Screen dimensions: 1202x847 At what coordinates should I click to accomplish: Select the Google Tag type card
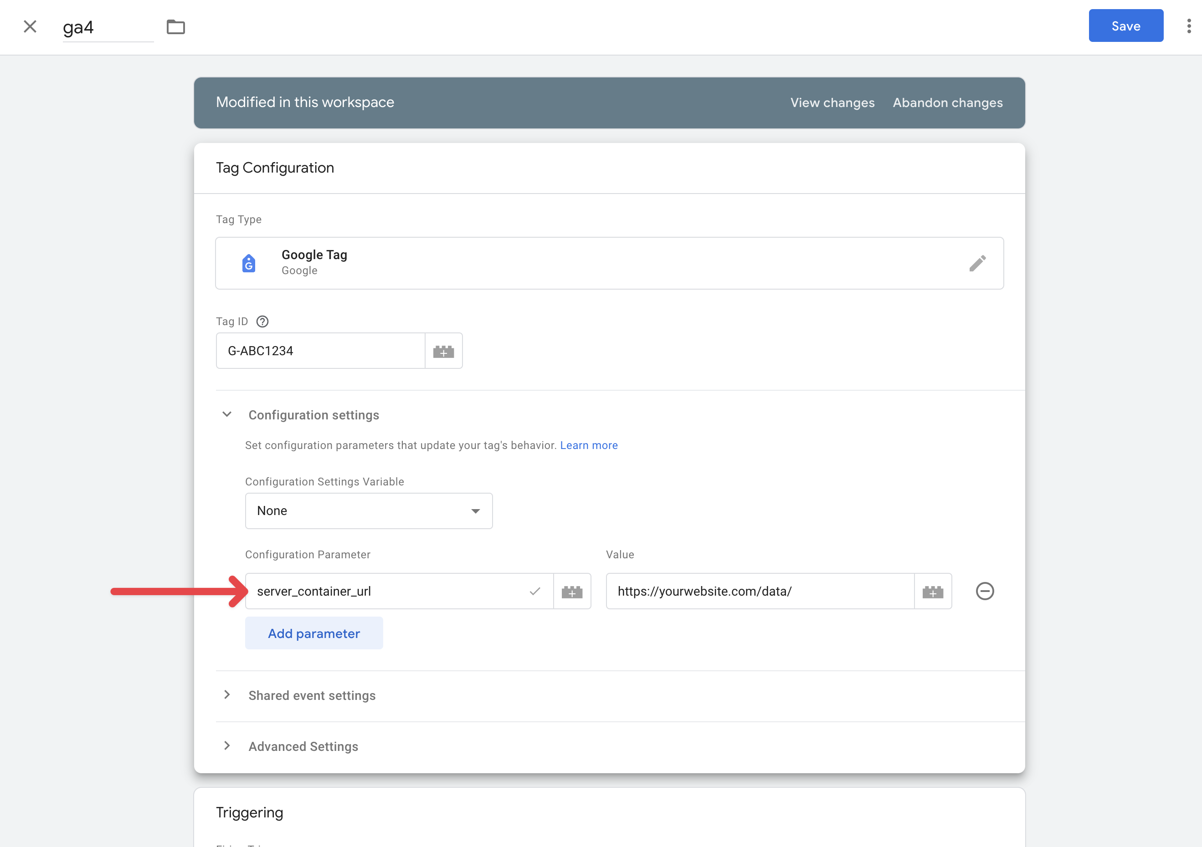(576, 263)
